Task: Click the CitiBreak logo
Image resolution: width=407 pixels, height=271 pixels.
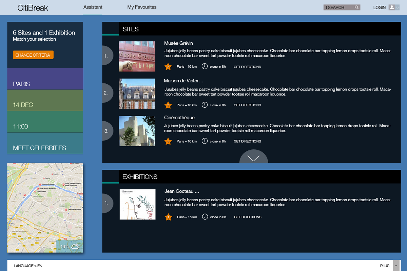Action: point(33,8)
